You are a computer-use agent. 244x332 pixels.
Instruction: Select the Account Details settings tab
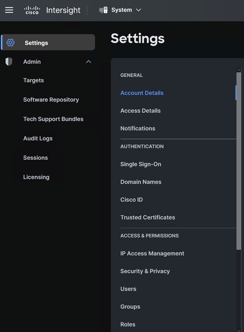[x=142, y=93]
